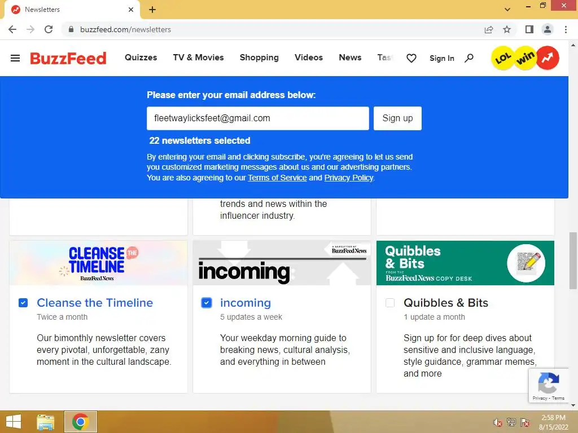Open the Windows Start menu
The height and width of the screenshot is (433, 578).
[x=14, y=422]
